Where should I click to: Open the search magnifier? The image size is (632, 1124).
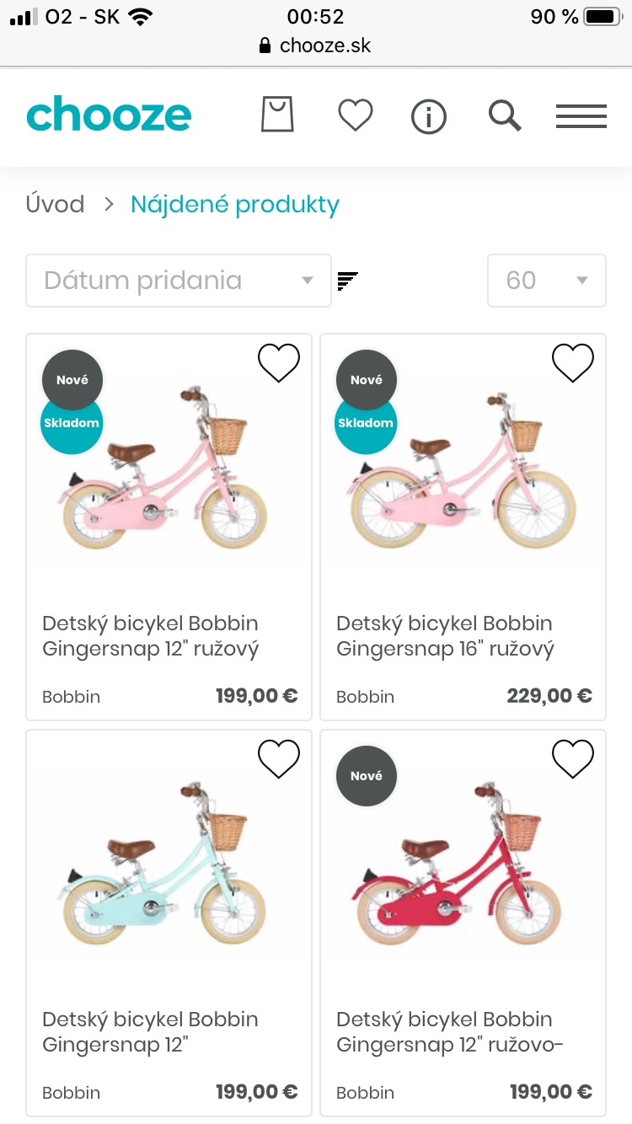(x=505, y=115)
